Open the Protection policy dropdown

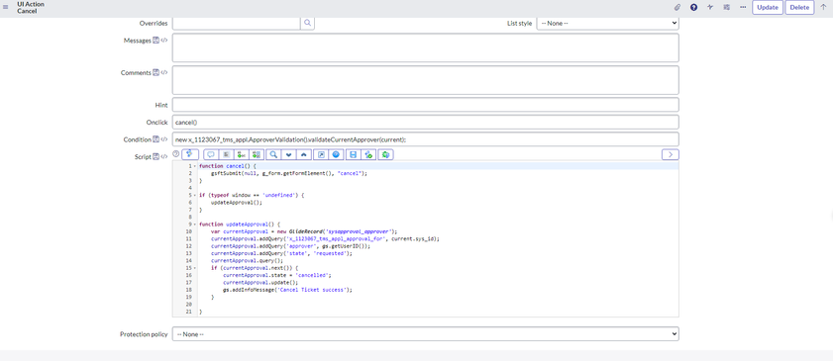click(426, 334)
